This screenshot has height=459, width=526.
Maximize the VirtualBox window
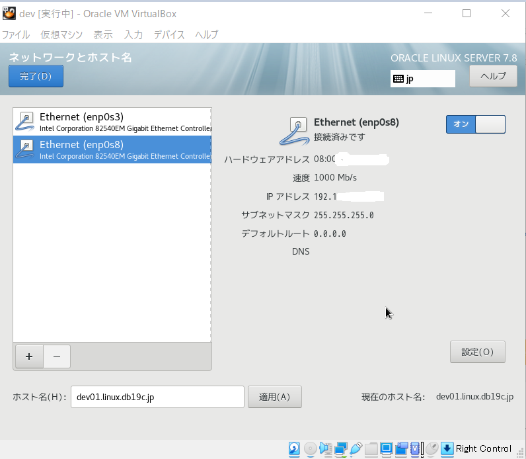(x=467, y=13)
